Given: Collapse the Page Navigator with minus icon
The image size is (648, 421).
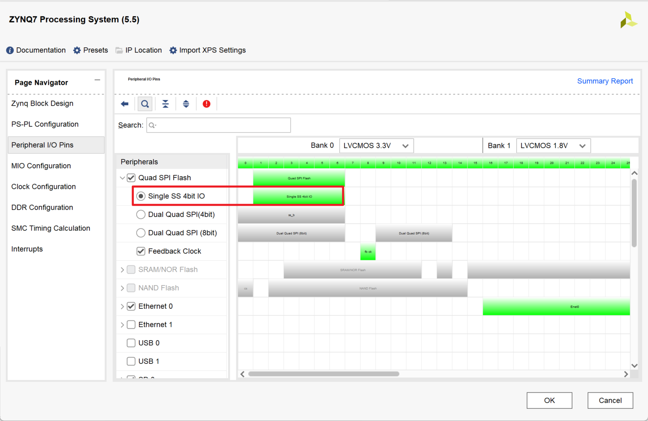Looking at the screenshot, I should click(x=97, y=80).
